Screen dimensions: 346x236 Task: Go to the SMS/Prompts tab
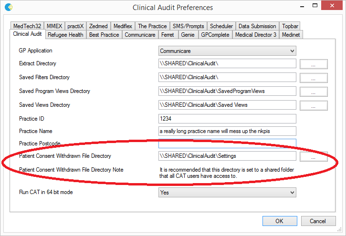(x=188, y=26)
